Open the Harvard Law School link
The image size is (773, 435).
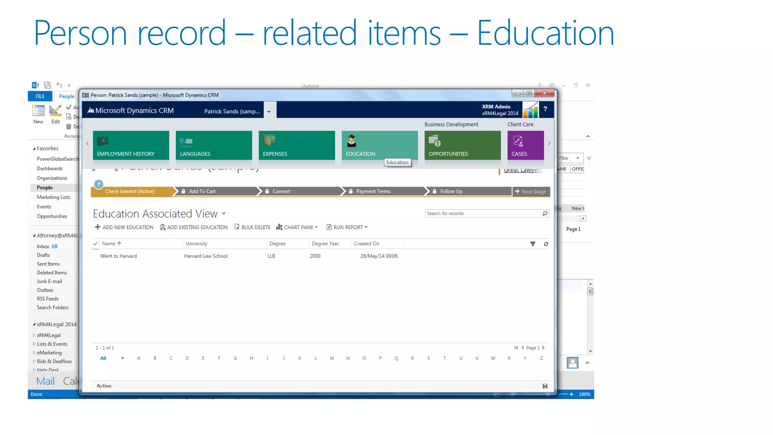[206, 256]
